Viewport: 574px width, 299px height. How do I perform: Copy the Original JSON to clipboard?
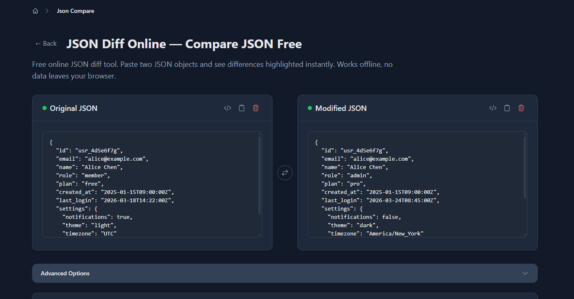(242, 108)
